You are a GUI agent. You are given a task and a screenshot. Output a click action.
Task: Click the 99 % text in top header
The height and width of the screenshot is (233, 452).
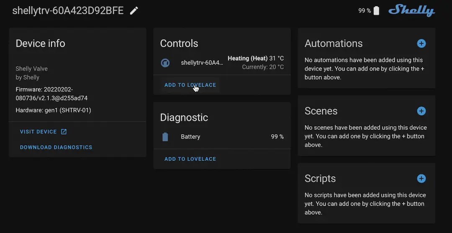364,11
